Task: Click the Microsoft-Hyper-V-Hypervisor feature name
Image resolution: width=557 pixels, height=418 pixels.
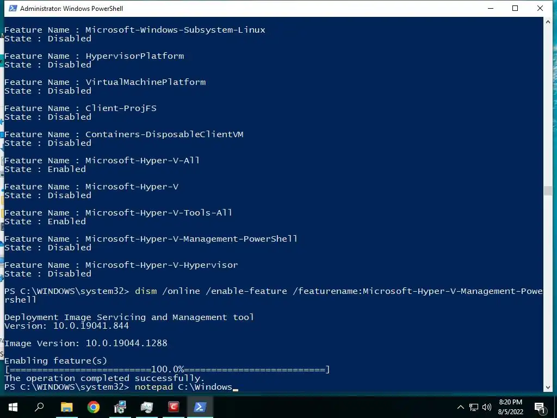Action: tap(162, 265)
